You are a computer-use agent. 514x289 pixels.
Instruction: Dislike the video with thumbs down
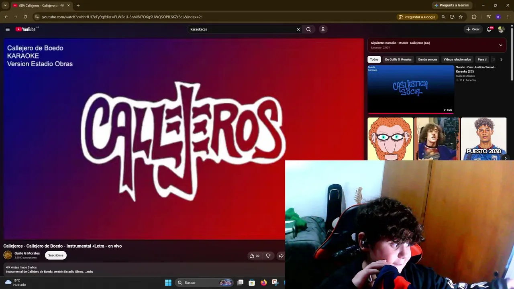(x=268, y=256)
